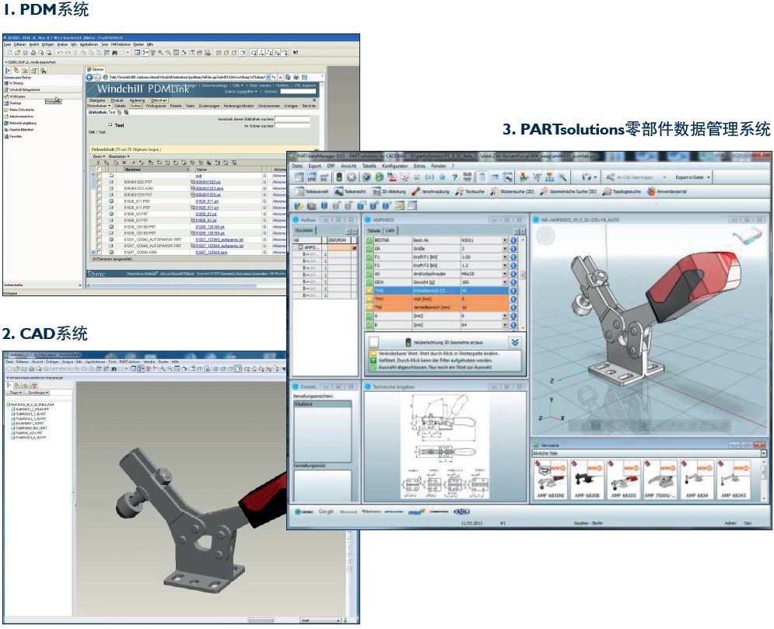This screenshot has height=629, width=774.
Task: Toggle green check for BESTNR row
Action: pyautogui.click(x=369, y=240)
